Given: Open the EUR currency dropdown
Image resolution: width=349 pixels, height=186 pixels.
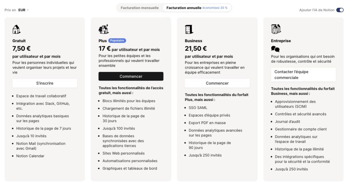Looking at the screenshot, I should coord(24,10).
